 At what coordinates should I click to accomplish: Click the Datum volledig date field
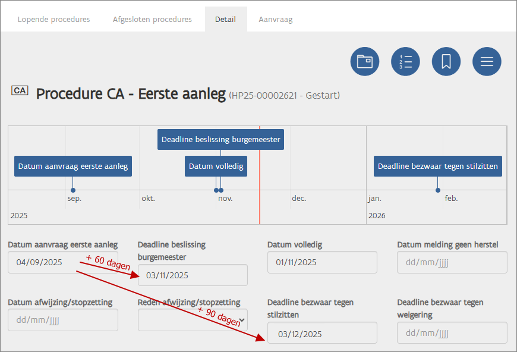coord(322,262)
